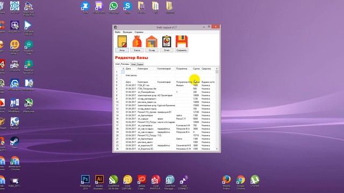Open Касса via its button
The height and width of the screenshot is (193, 344).
click(137, 50)
